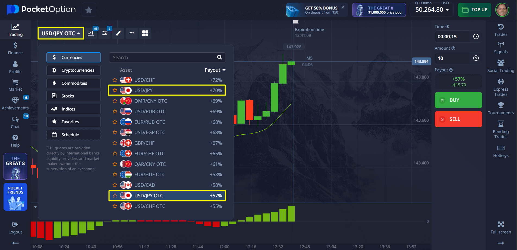517x250 pixels.
Task: Open the Signals panel
Action: (x=500, y=48)
